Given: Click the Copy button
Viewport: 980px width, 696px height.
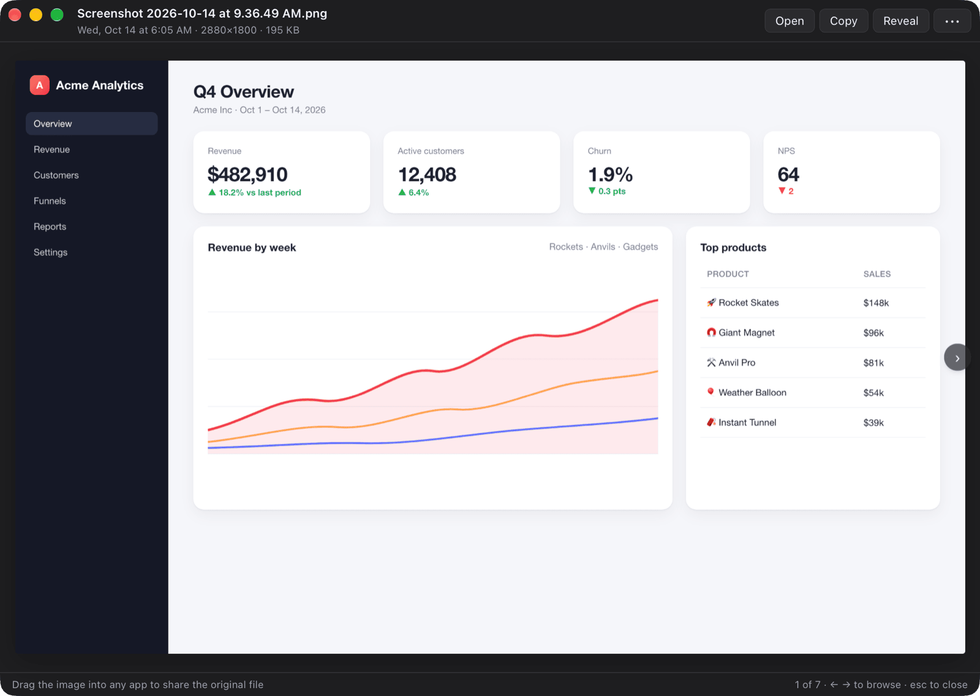Looking at the screenshot, I should [x=843, y=21].
